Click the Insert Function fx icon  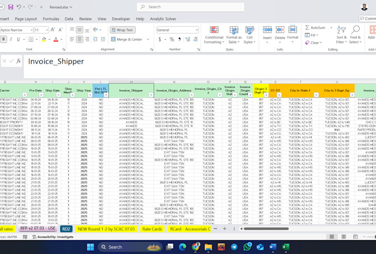click(18, 61)
